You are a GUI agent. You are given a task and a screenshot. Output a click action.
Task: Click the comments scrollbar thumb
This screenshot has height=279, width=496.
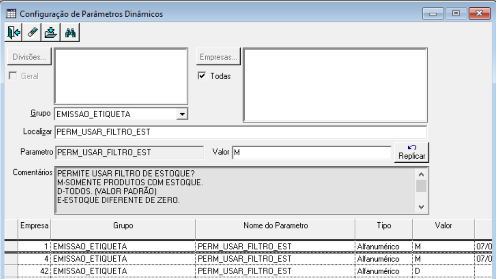(421, 186)
